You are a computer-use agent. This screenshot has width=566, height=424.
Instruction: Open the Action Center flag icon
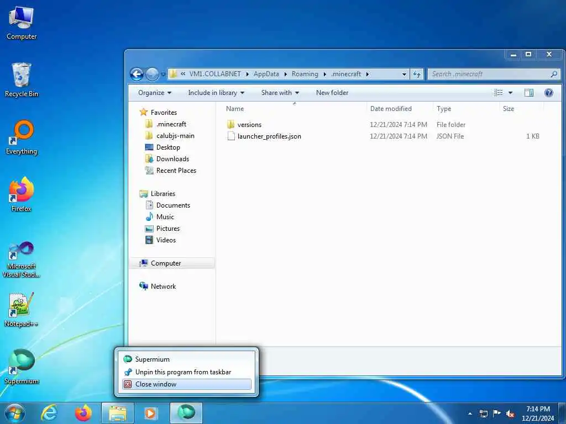pos(497,414)
